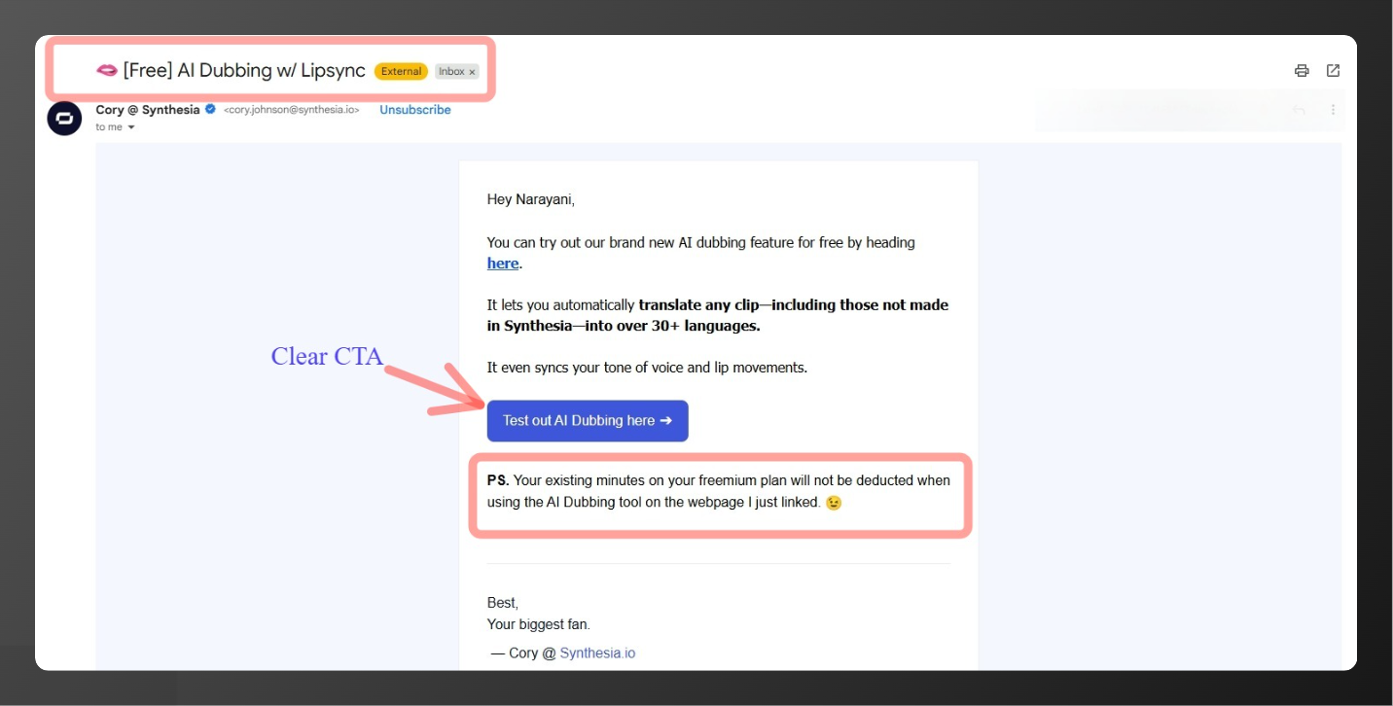Click cory.johnson@synthesia.io email address
Image resolution: width=1393 pixels, height=706 pixels.
[x=292, y=110]
